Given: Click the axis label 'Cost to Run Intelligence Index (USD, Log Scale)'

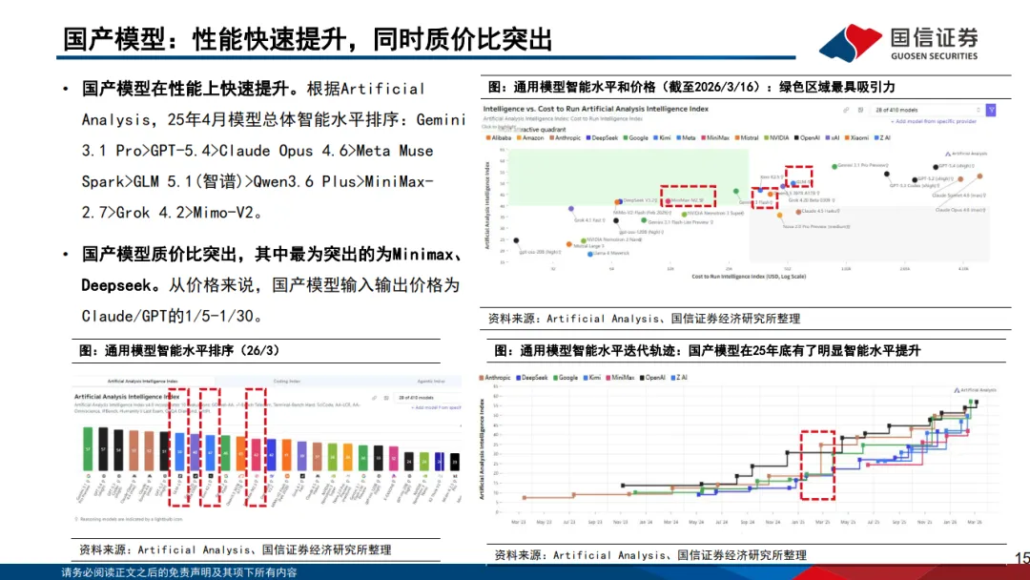Looking at the screenshot, I should click(749, 277).
